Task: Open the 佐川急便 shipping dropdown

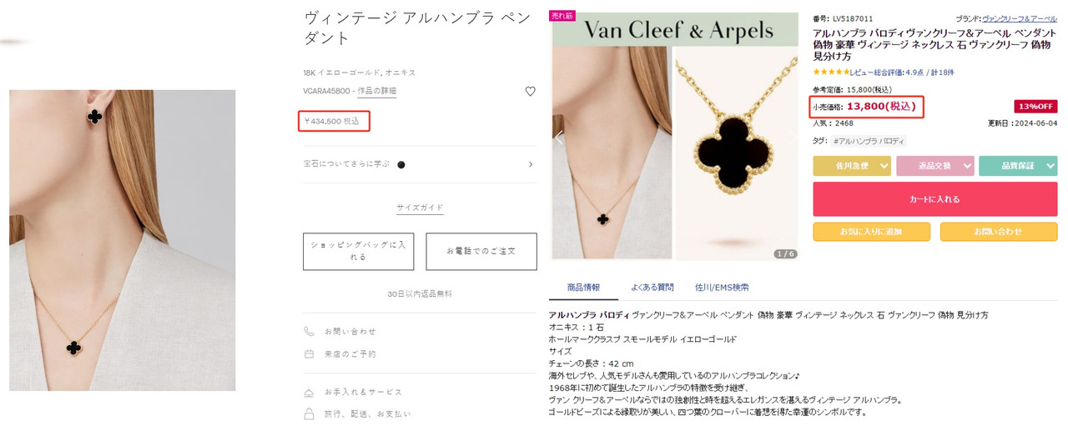Action: pos(852,166)
